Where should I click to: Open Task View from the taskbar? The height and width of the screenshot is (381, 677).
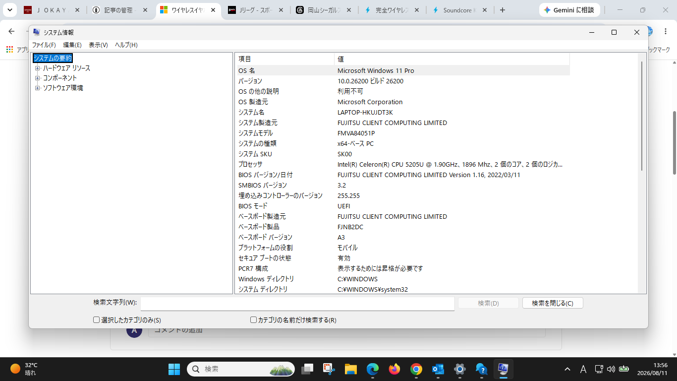(x=308, y=369)
